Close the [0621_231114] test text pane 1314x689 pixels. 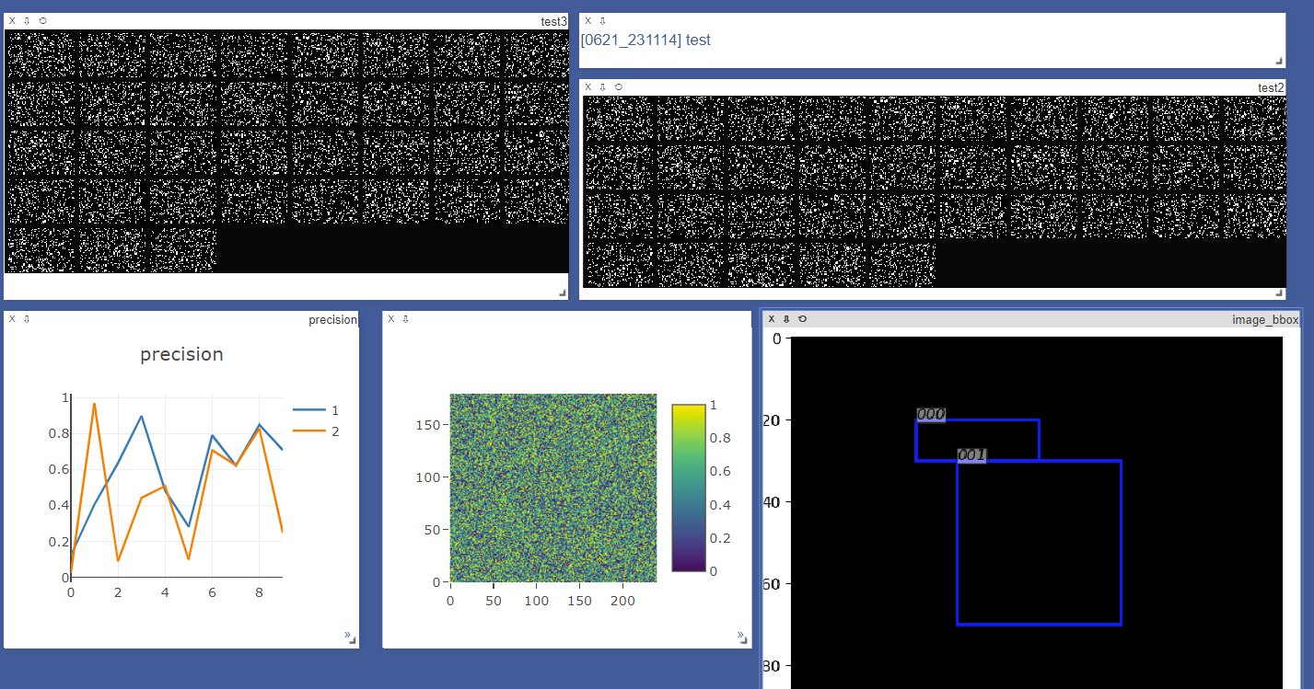point(587,20)
